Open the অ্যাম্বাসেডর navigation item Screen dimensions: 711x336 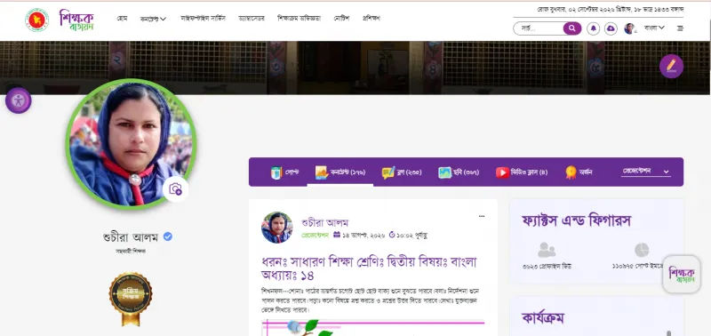(252, 19)
